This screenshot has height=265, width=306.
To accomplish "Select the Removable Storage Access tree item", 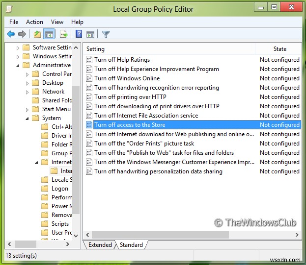I will coord(61,215).
